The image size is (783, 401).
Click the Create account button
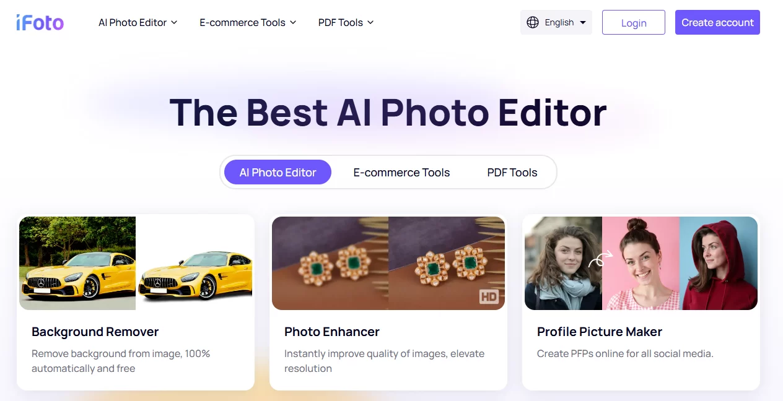click(x=717, y=22)
